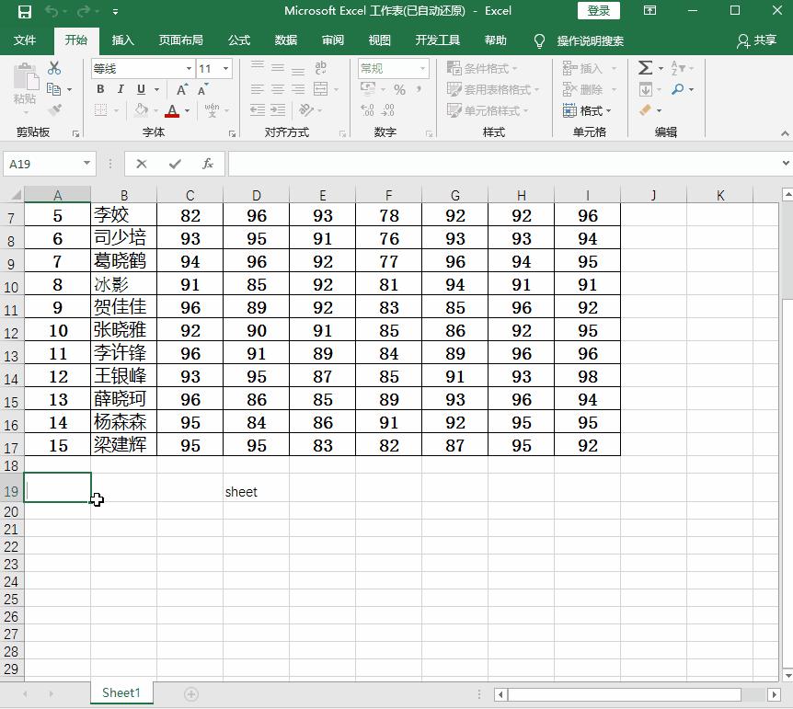Toggle Underline formatting
The height and width of the screenshot is (709, 793).
(141, 89)
